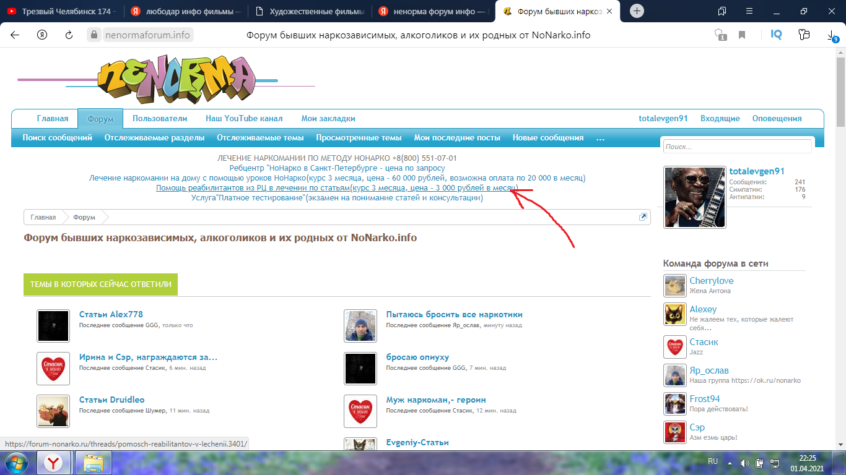Open the Пользователи menu item
Viewport: 846px width, 475px height.
[160, 119]
